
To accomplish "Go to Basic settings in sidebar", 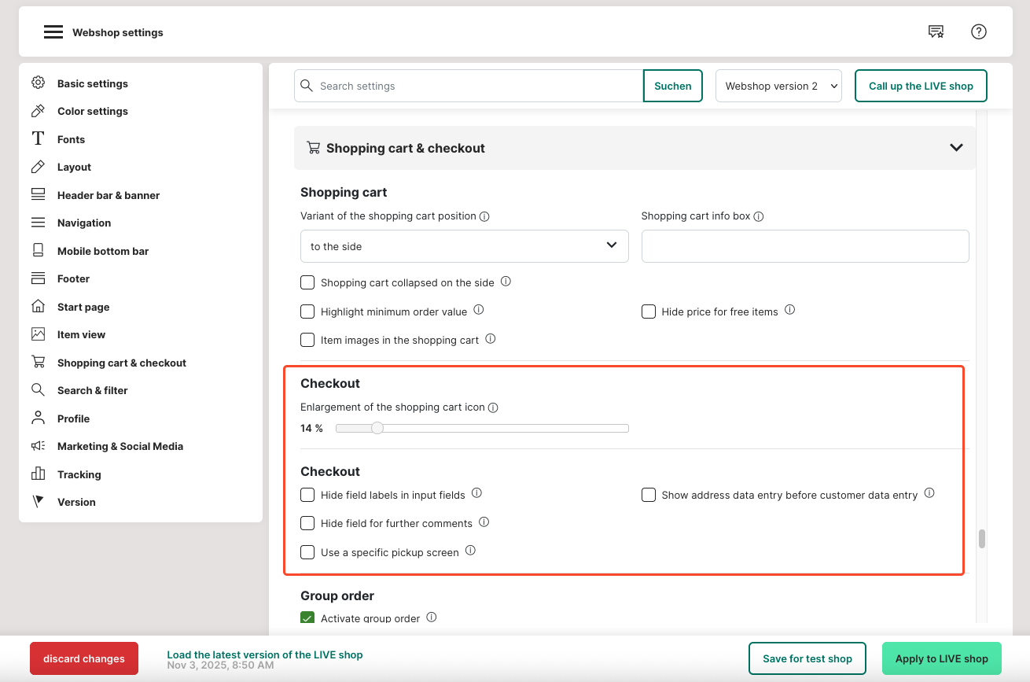I will pos(92,83).
